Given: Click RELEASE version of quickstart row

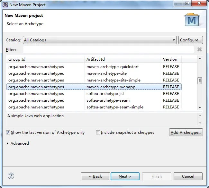Looking at the screenshot, I should click(x=171, y=67).
